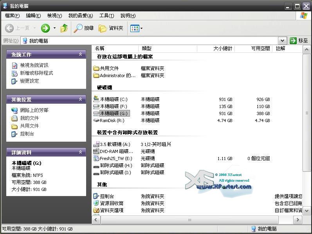
Task: Click the 硬碟機 group header
Action: pyautogui.click(x=105, y=88)
